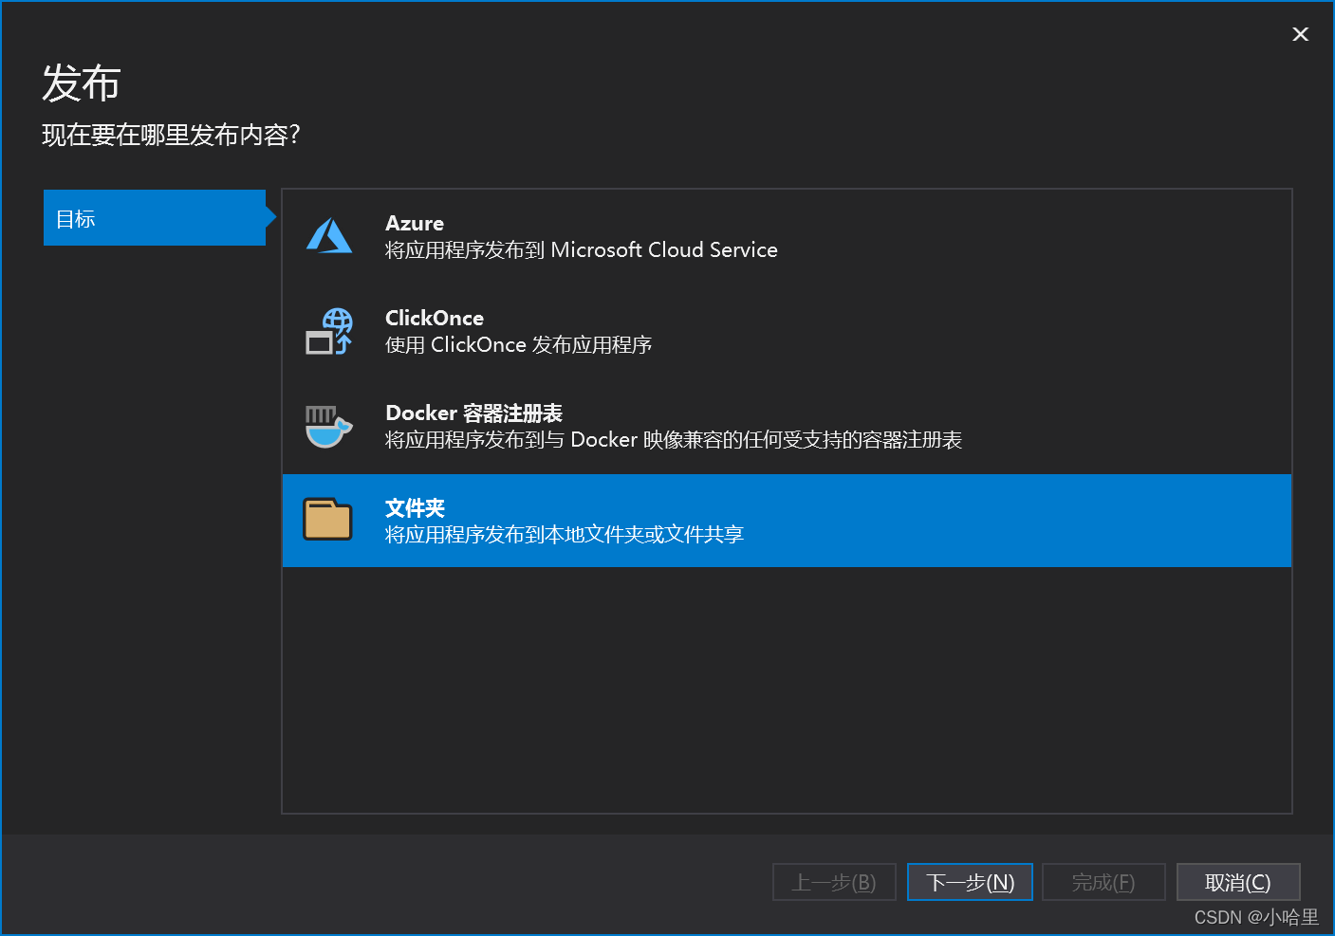
Task: Click the Azure cloud logo icon
Action: coord(329,236)
